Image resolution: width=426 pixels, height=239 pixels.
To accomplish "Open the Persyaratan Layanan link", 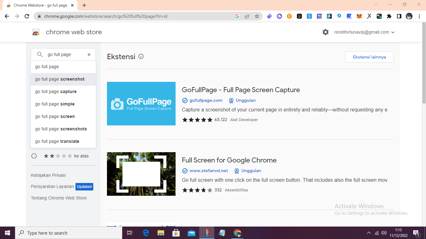I will point(52,186).
